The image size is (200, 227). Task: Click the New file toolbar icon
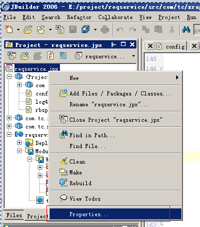[9, 29]
